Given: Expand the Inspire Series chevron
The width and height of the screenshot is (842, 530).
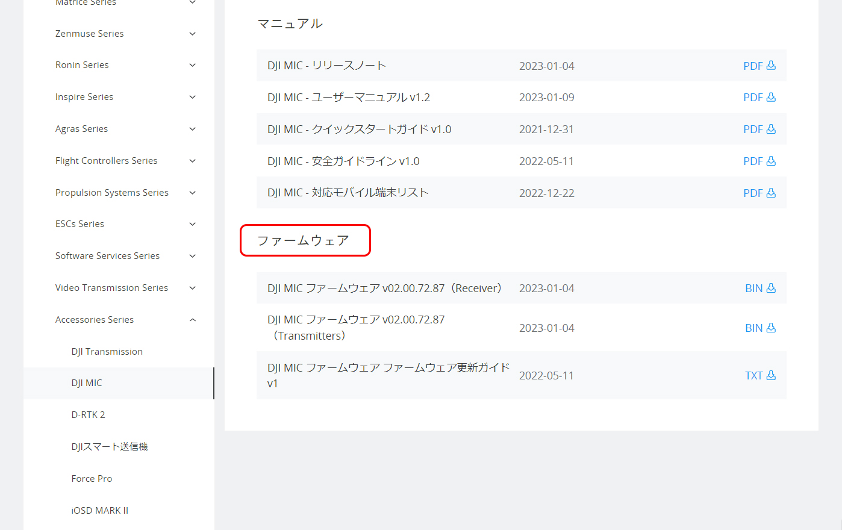Looking at the screenshot, I should tap(192, 97).
